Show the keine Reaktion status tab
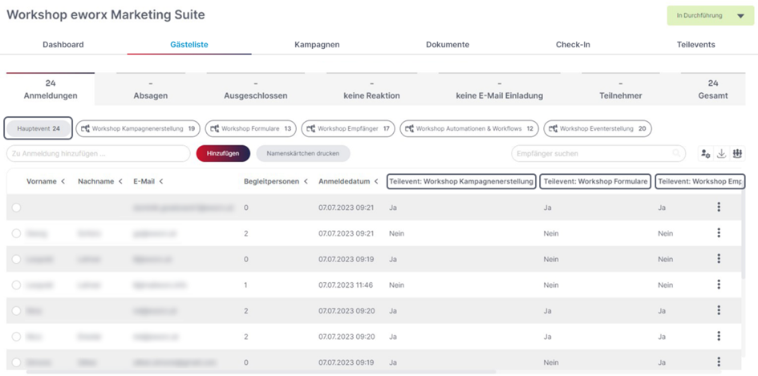Viewport: 758px width, 376px height. point(371,90)
